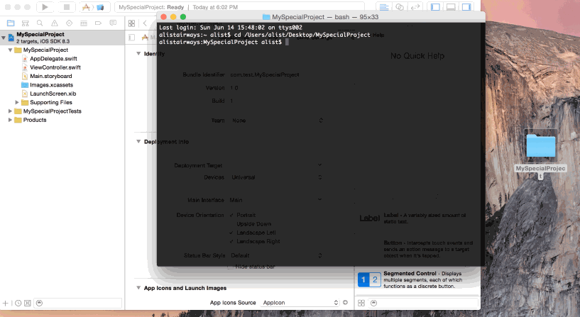Open the Report navigator speech-bubble icon
The width and height of the screenshot is (580, 317).
pos(113,23)
